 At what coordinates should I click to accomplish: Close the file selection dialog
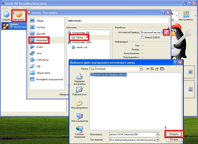180,63
